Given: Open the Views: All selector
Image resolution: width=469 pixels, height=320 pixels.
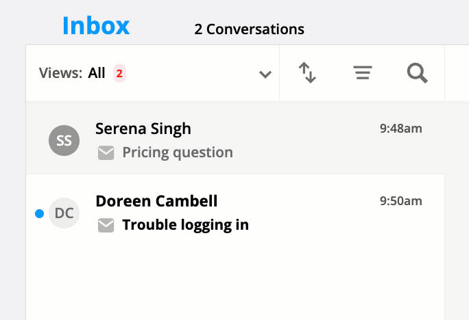Looking at the screenshot, I should (152, 73).
